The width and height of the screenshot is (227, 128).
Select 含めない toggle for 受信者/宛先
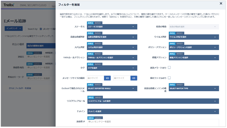(x=38, y=64)
